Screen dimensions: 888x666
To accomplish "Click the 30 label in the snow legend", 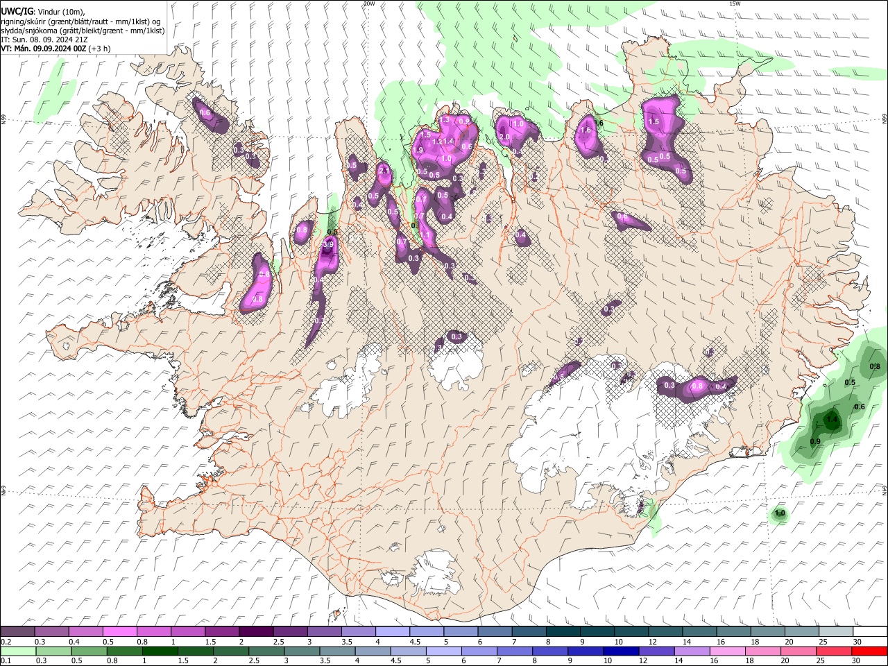I will click(857, 642).
